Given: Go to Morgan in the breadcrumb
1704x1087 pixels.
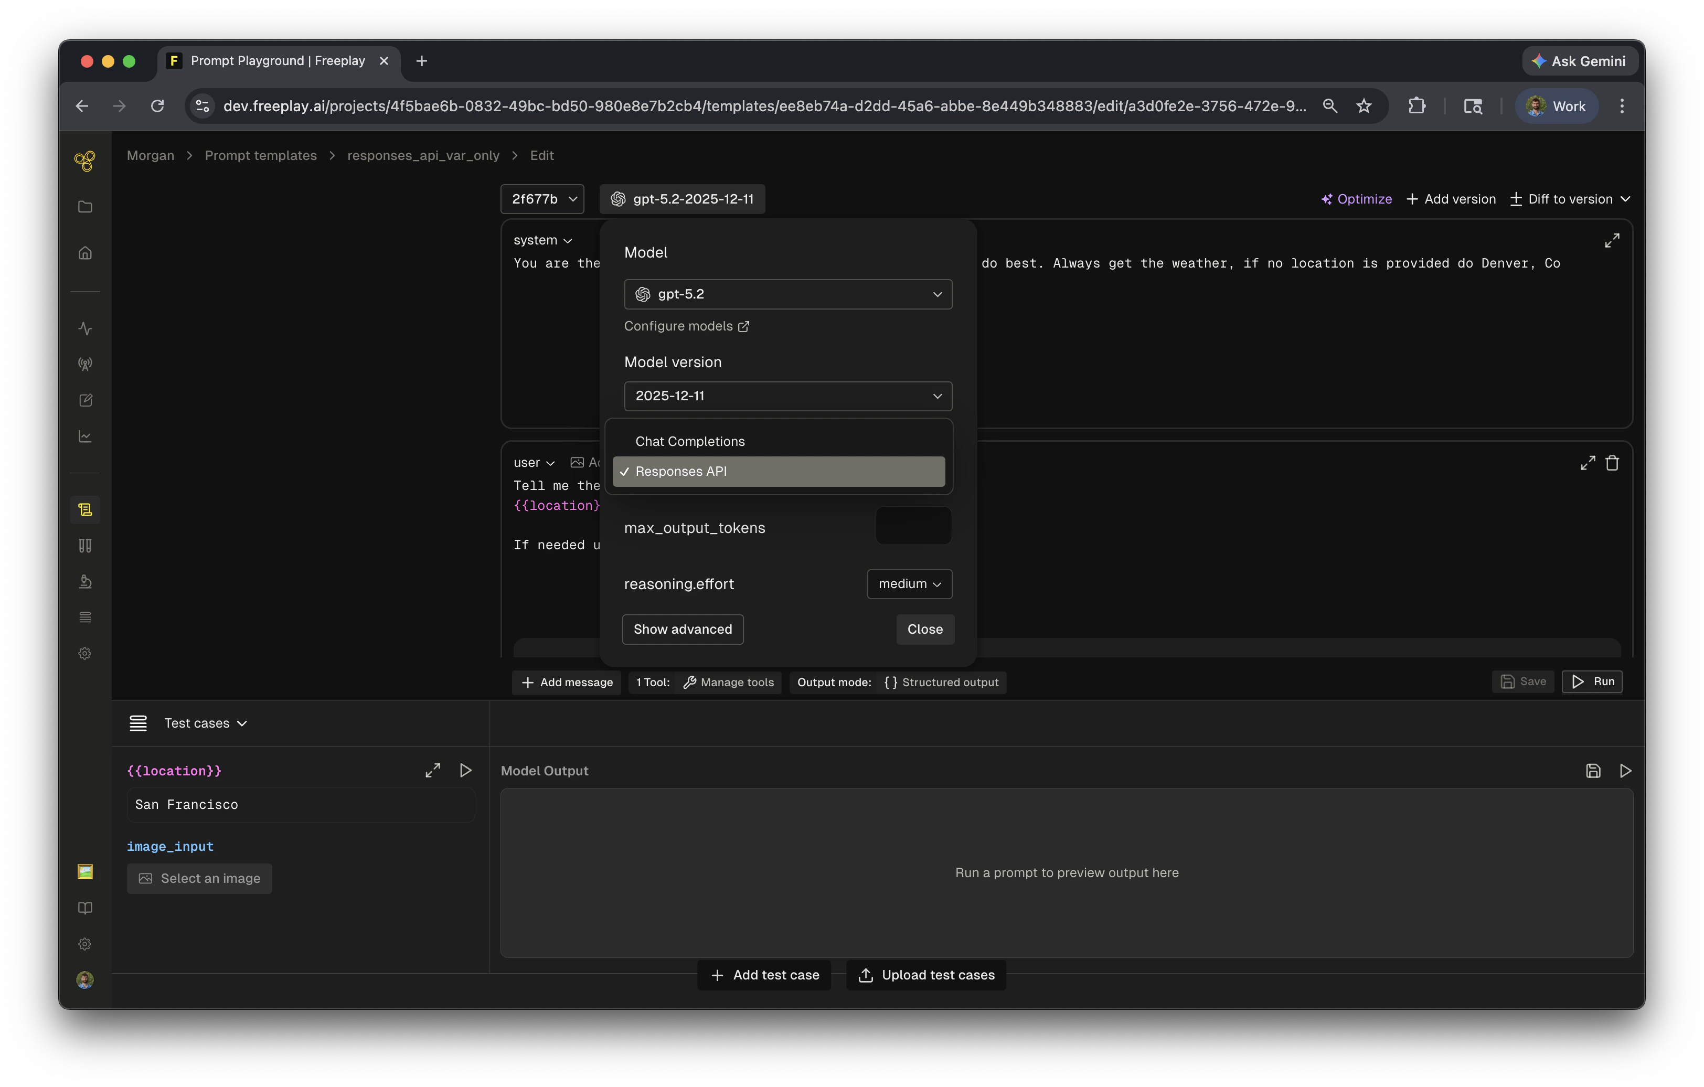Looking at the screenshot, I should [150, 156].
